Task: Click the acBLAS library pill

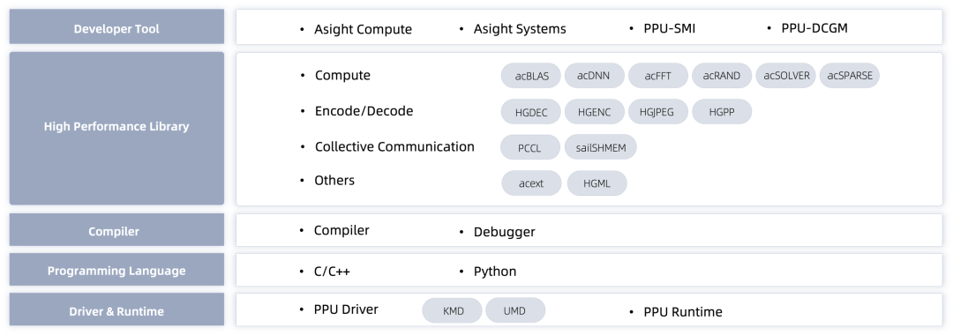Action: tap(531, 76)
